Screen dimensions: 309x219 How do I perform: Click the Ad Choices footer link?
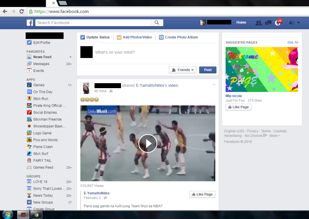[x=256, y=136]
